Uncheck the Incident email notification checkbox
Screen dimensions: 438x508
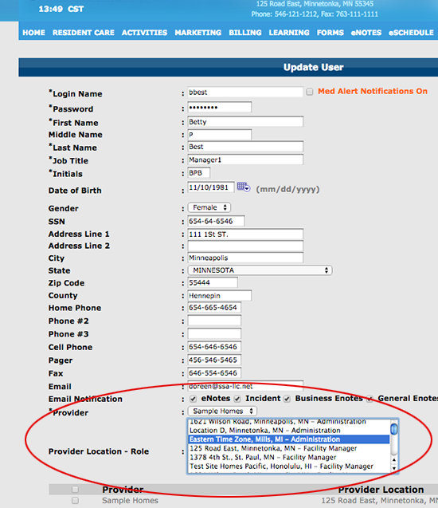click(x=237, y=399)
